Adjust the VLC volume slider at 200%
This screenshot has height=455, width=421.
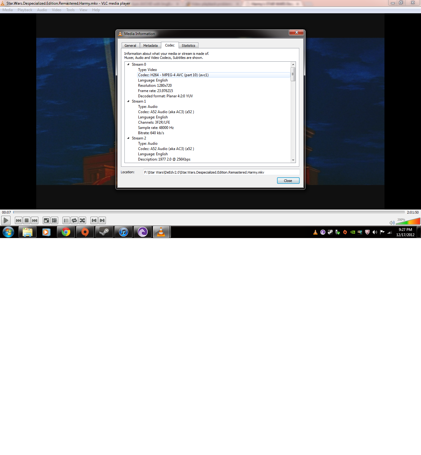tap(408, 221)
